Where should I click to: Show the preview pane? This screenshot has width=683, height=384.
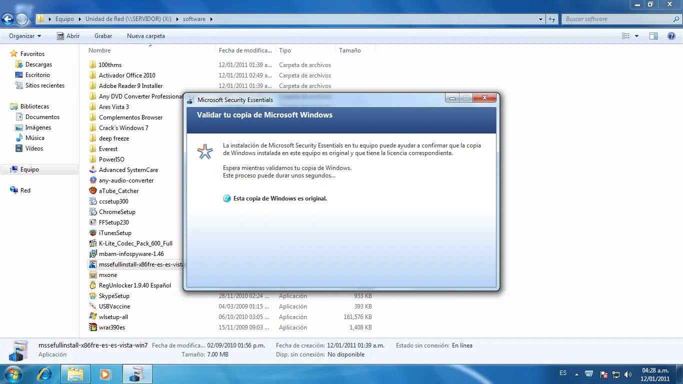(x=653, y=36)
